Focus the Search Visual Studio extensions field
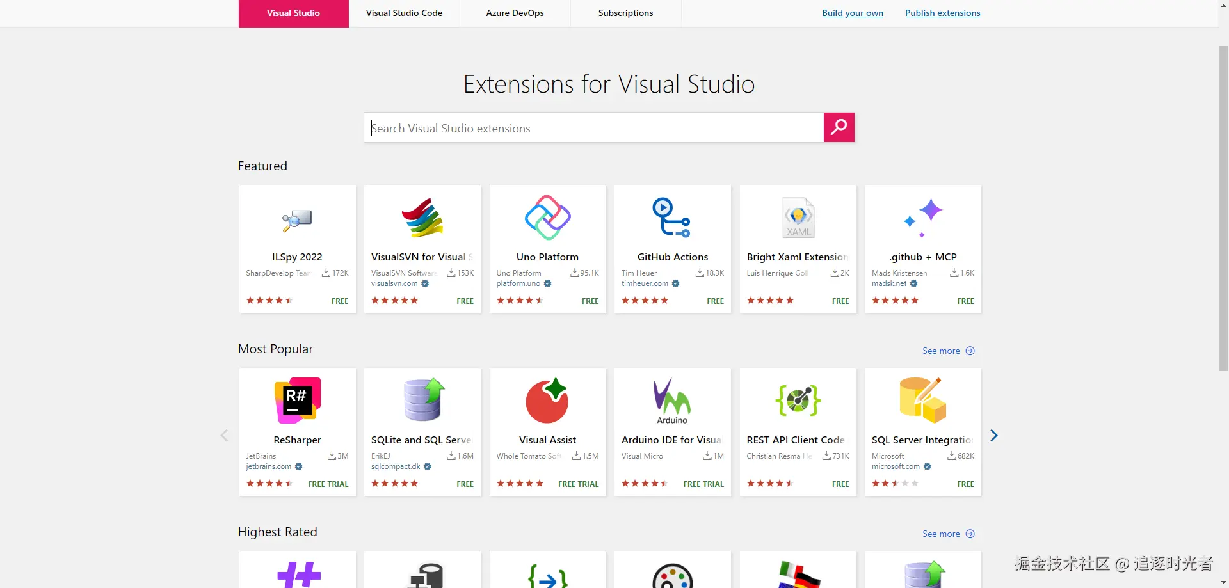 click(594, 127)
